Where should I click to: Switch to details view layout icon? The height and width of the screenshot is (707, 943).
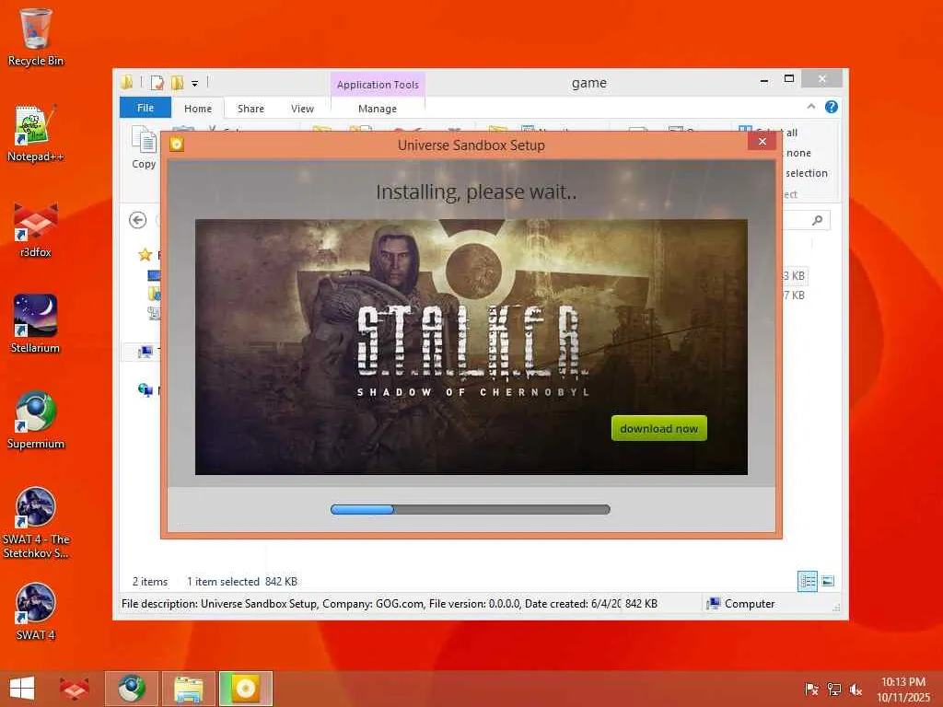coord(807,581)
